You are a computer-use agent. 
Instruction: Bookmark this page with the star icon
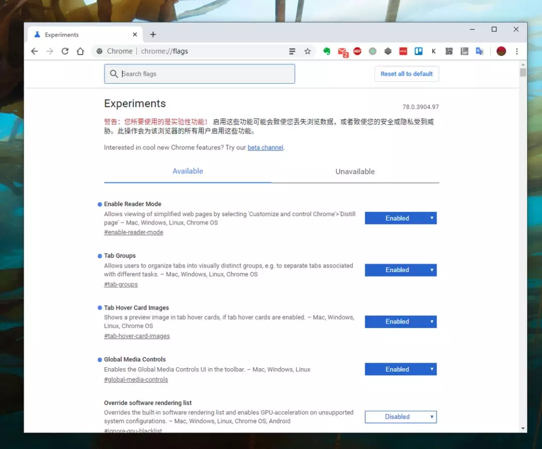[x=308, y=51]
